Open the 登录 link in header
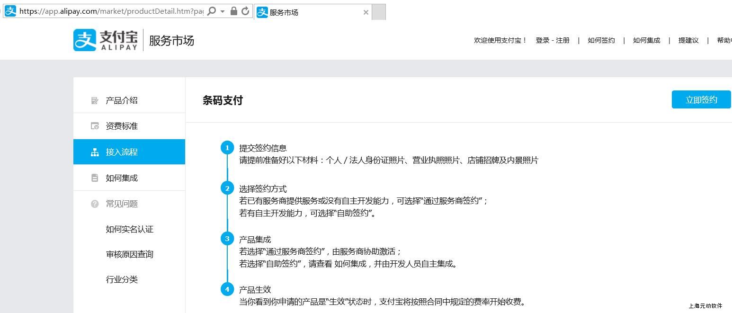Image resolution: width=732 pixels, height=313 pixels. click(542, 41)
